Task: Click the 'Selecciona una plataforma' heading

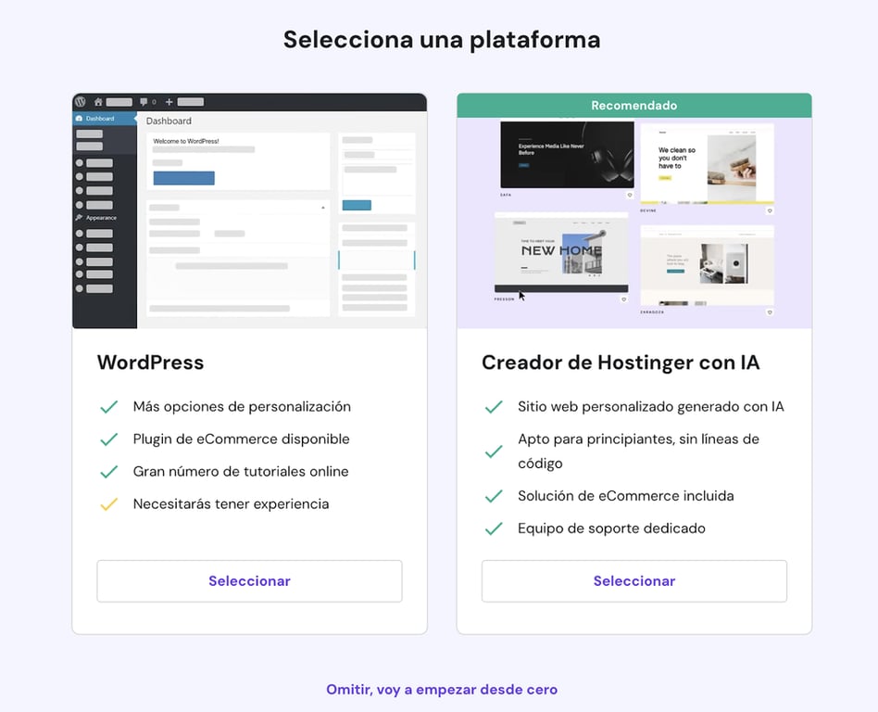Action: (x=442, y=40)
